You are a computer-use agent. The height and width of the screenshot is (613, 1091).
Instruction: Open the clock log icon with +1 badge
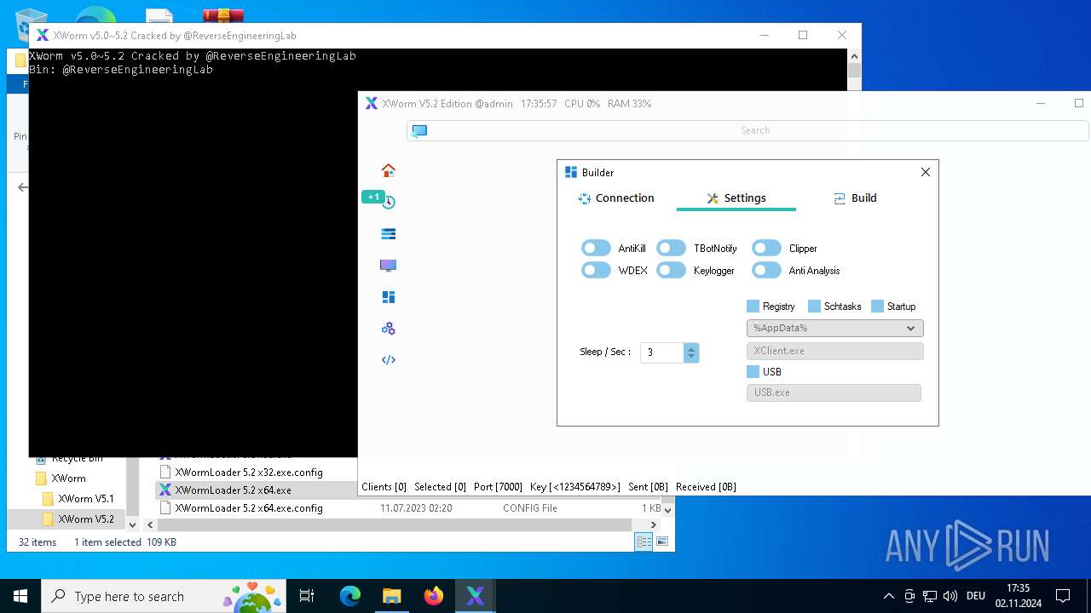(x=388, y=202)
